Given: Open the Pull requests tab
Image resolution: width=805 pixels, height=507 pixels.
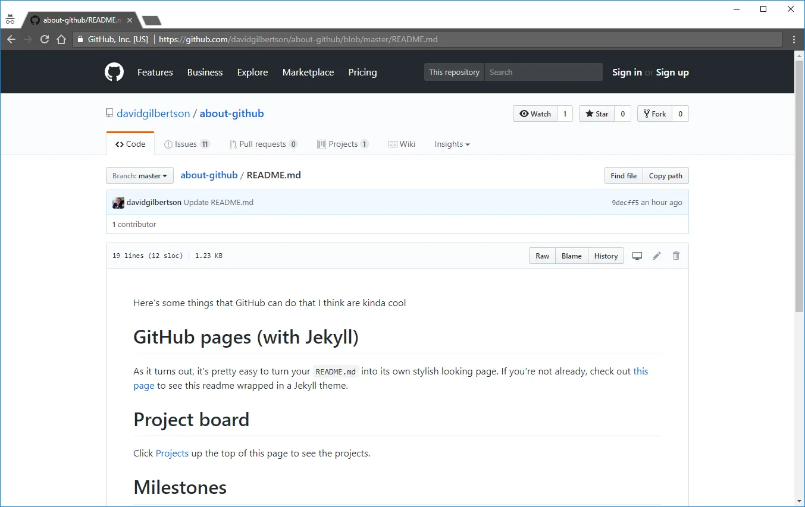Looking at the screenshot, I should coord(262,144).
